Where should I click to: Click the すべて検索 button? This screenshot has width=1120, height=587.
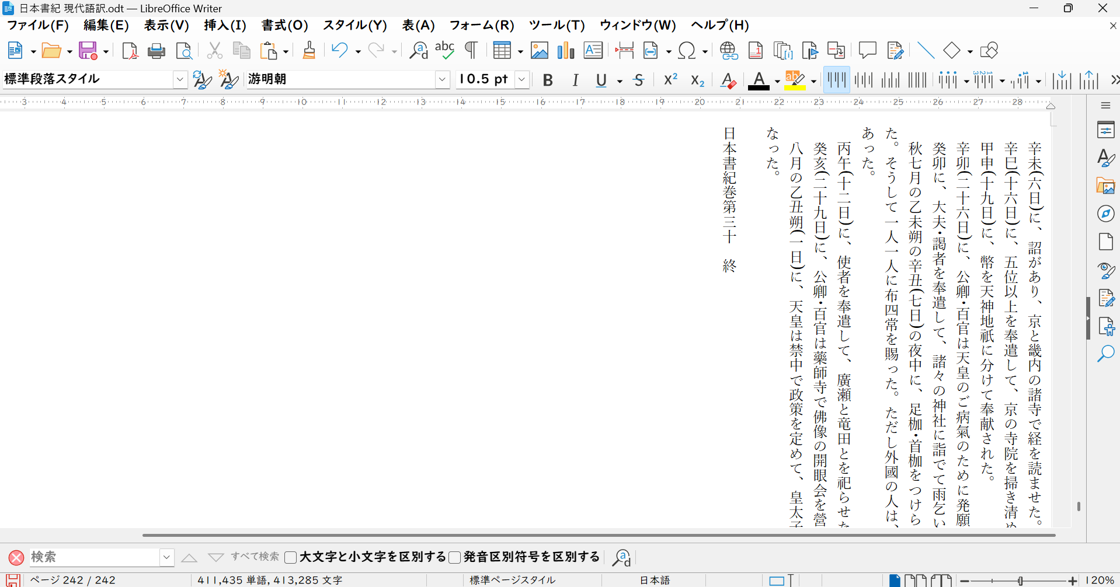click(x=255, y=557)
